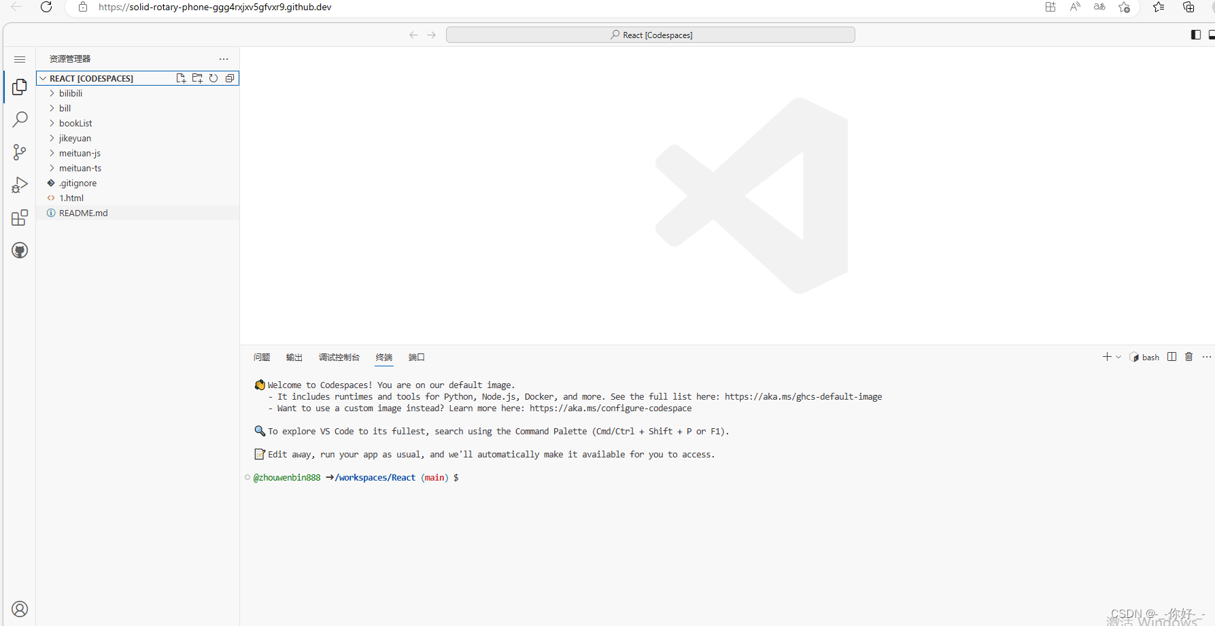Kill terminal with trash icon
Viewport: 1215px width, 626px height.
[x=1189, y=357]
